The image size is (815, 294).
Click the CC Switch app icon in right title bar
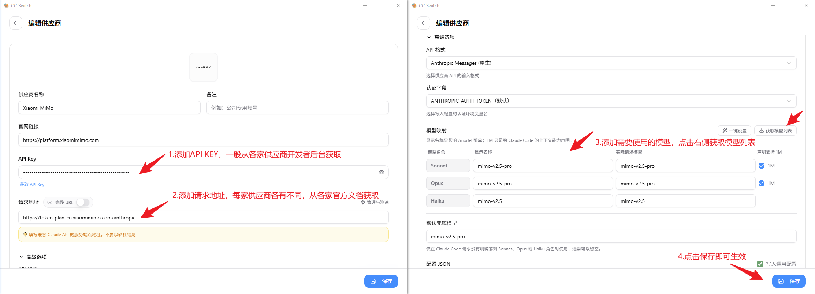pos(414,5)
